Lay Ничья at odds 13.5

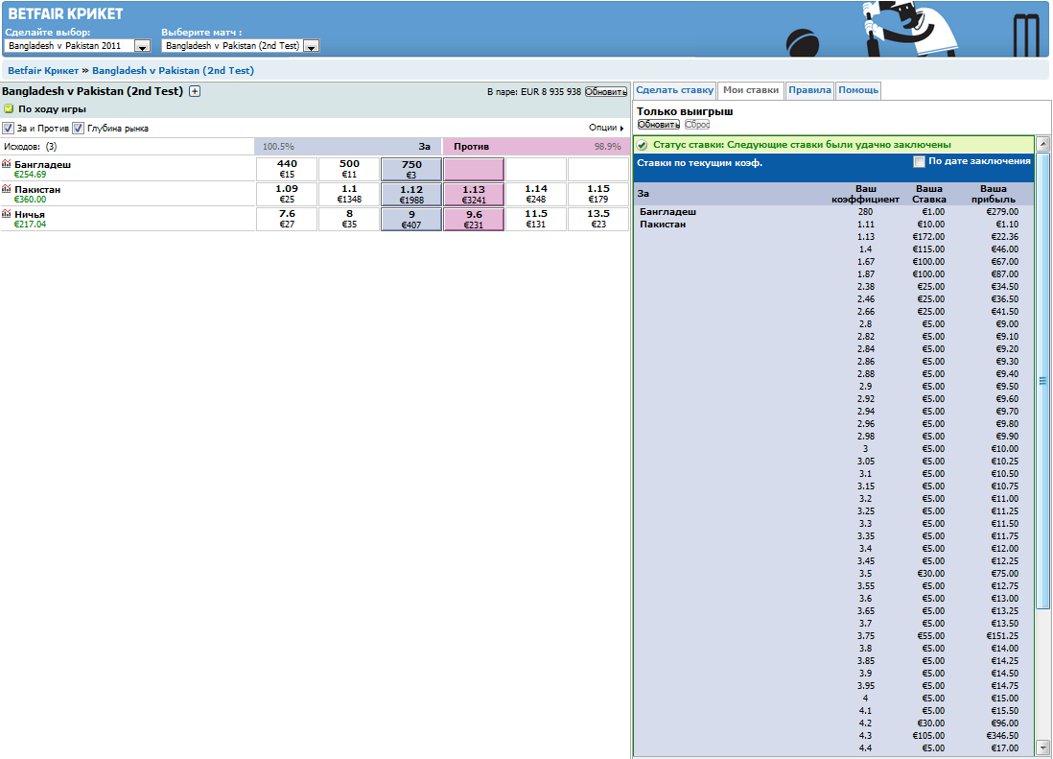[598, 219]
